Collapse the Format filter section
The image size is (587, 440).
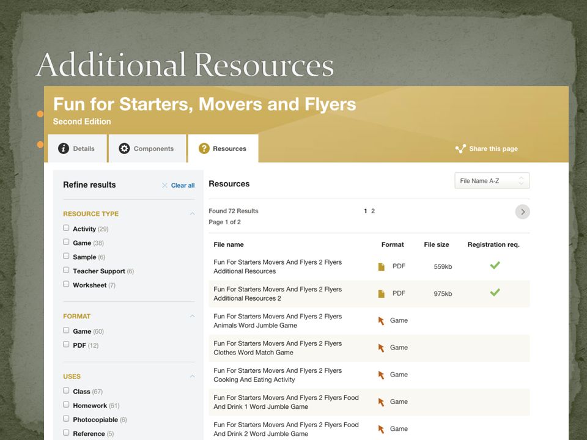tap(193, 316)
